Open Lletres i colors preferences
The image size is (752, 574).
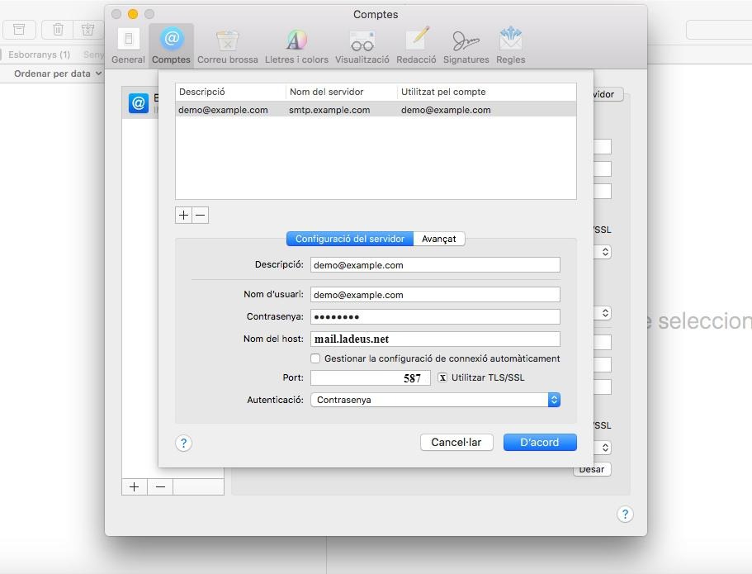[x=296, y=45]
